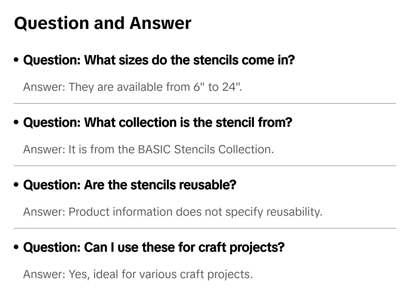Click the 24" text in the sizes answer

(231, 87)
